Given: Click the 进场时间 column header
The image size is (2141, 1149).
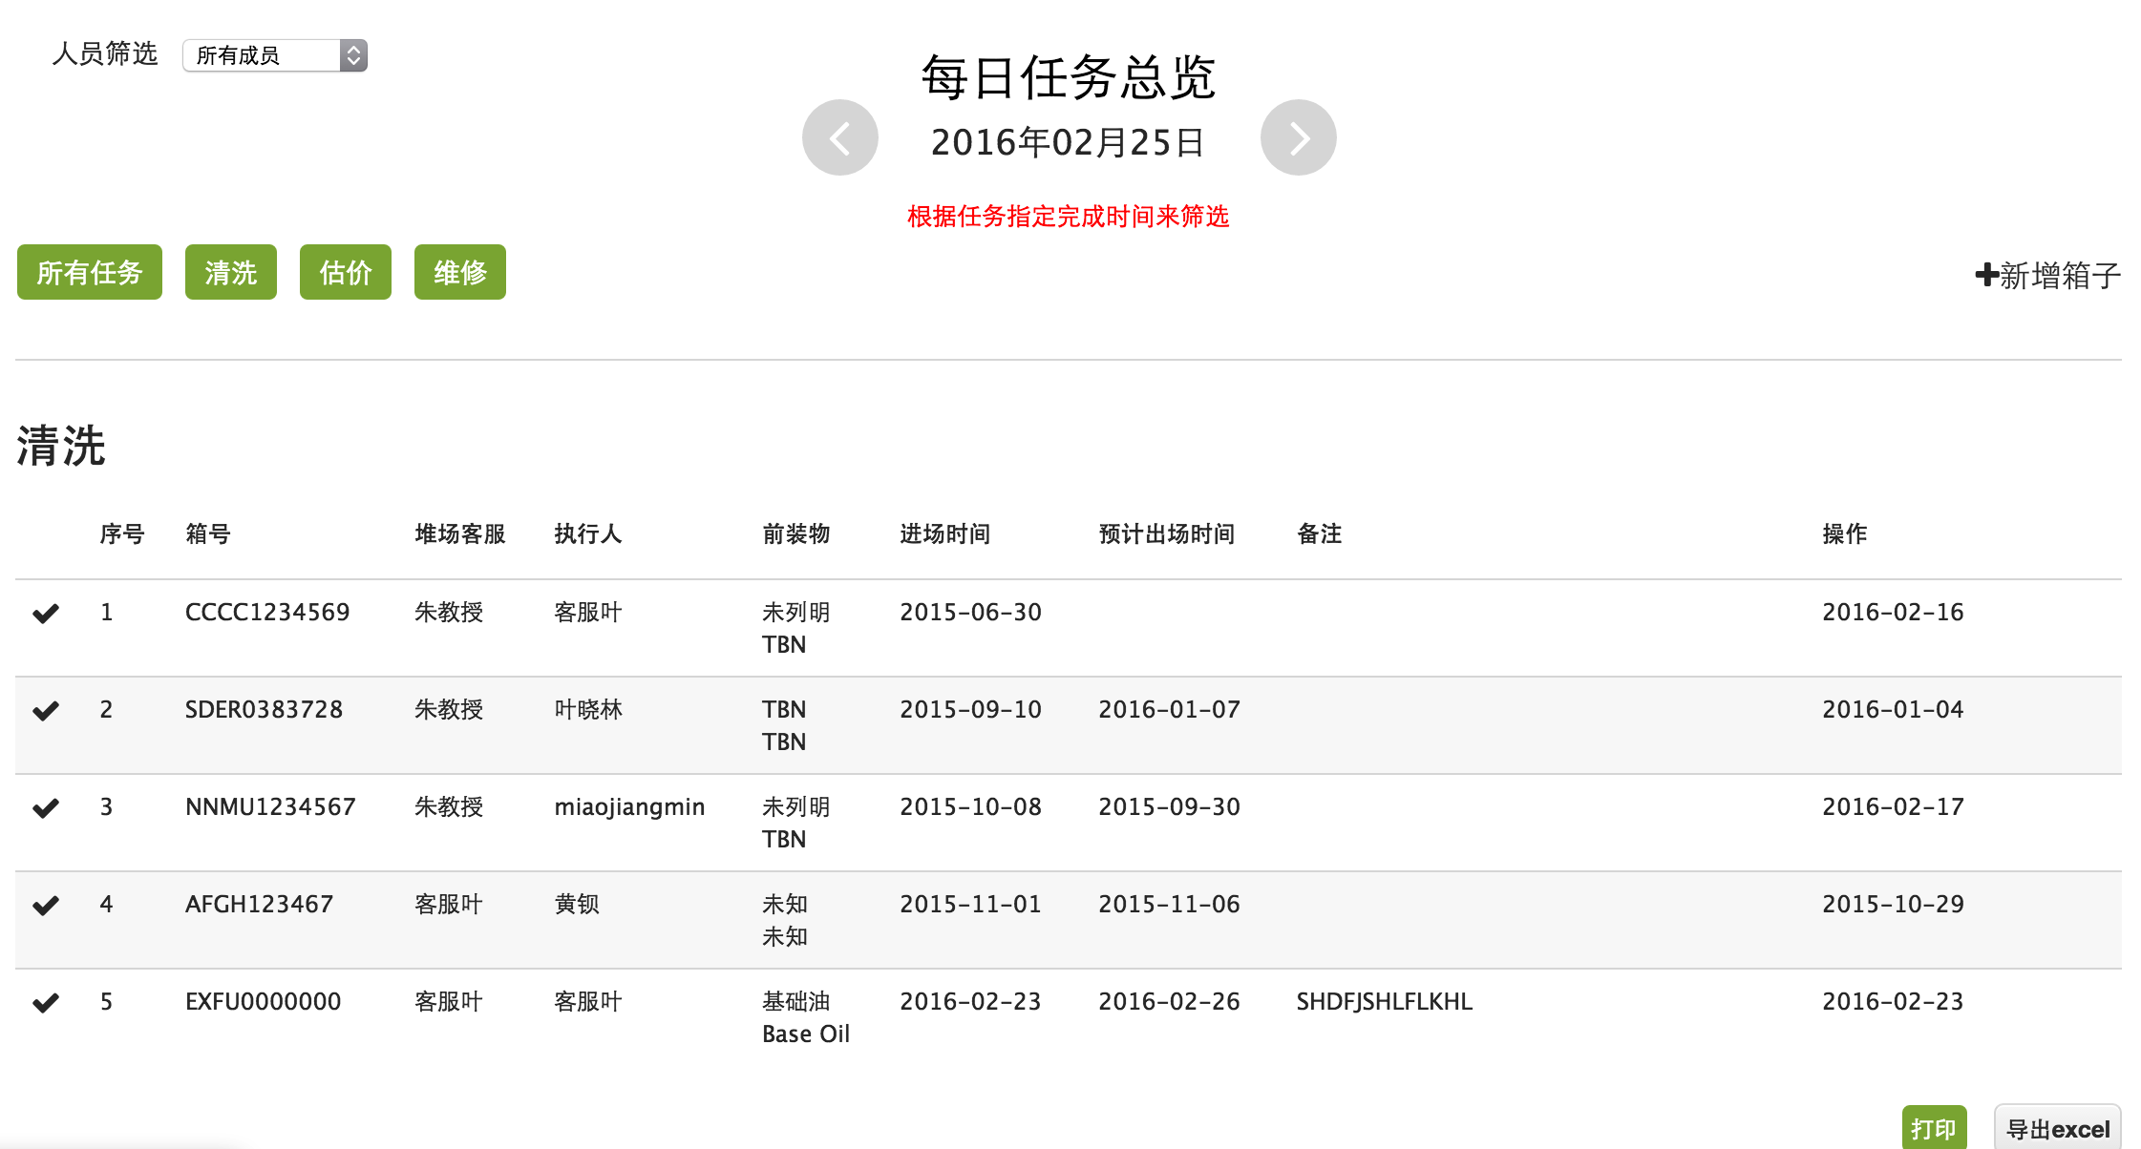Looking at the screenshot, I should tap(944, 534).
